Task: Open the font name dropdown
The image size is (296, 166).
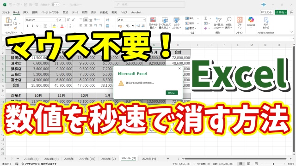Action: [56, 20]
